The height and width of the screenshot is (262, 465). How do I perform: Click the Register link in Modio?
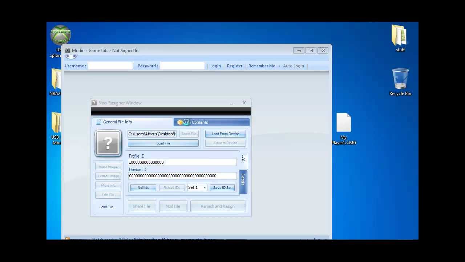tap(235, 66)
